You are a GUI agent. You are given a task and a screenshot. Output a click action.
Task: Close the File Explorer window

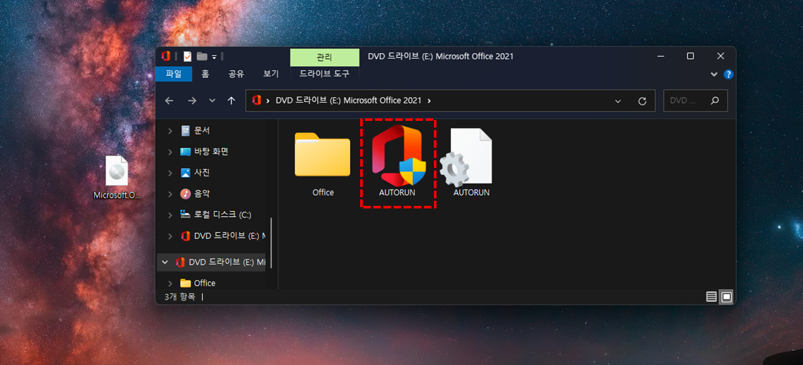[x=720, y=56]
